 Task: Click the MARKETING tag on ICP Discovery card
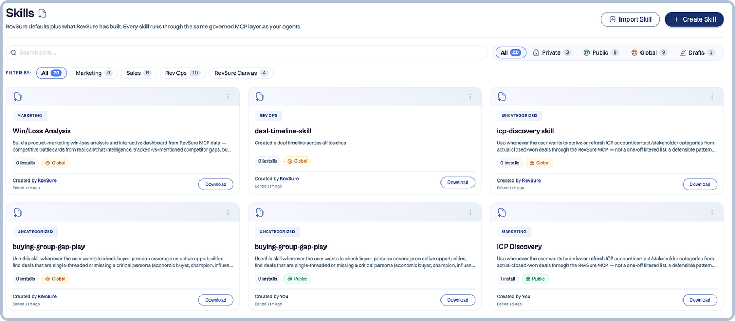(514, 232)
